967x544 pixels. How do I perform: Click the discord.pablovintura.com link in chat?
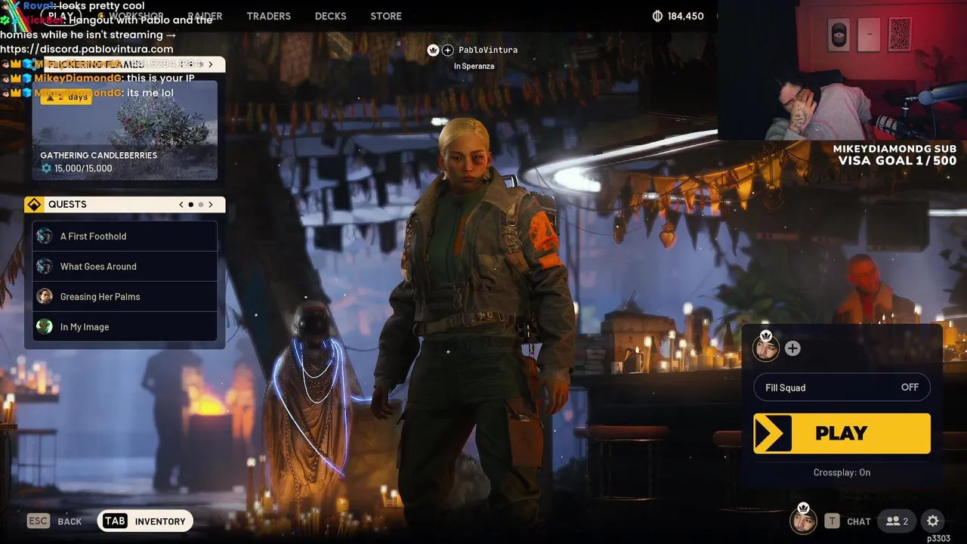click(87, 49)
